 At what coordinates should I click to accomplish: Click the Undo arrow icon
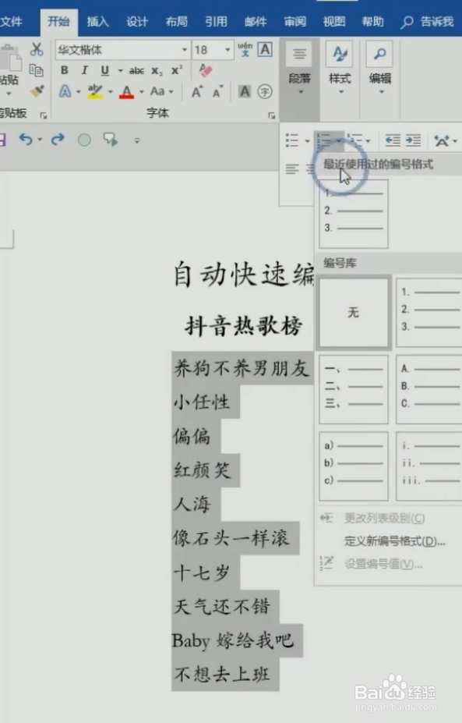click(26, 140)
